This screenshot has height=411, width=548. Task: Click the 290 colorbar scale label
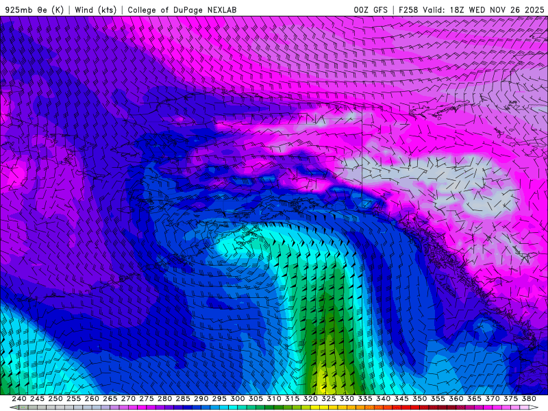tap(201, 399)
